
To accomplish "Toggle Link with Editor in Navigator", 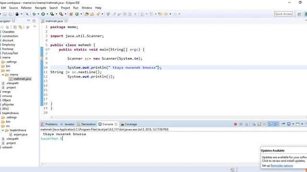I will (20, 27).
